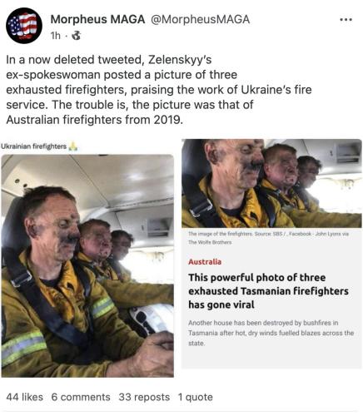Open the 1h post timestamp
Viewport: 363px width, 416px height.
point(56,36)
